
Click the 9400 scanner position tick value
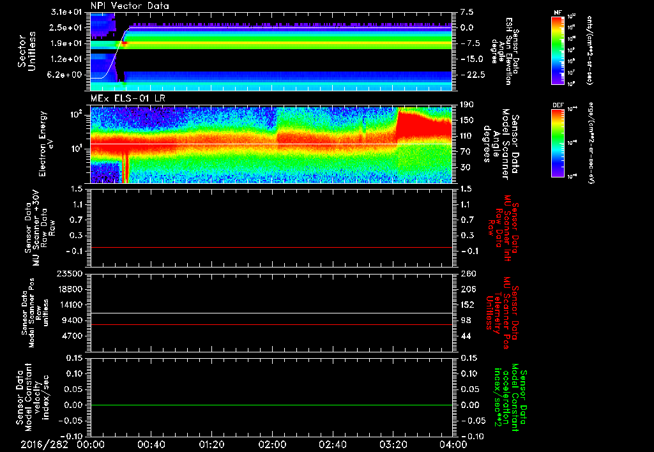coord(72,320)
